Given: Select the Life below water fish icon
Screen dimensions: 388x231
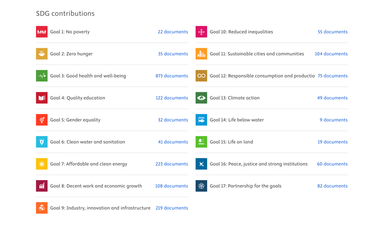Looking at the screenshot, I should pos(201,120).
